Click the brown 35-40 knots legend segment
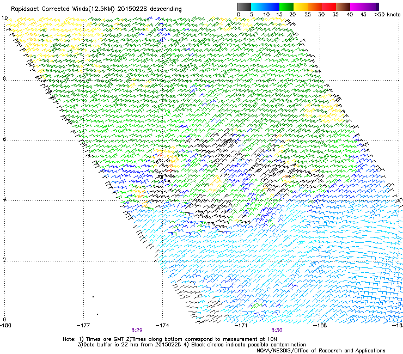Screen dimensions: 403x354 point(343,7)
